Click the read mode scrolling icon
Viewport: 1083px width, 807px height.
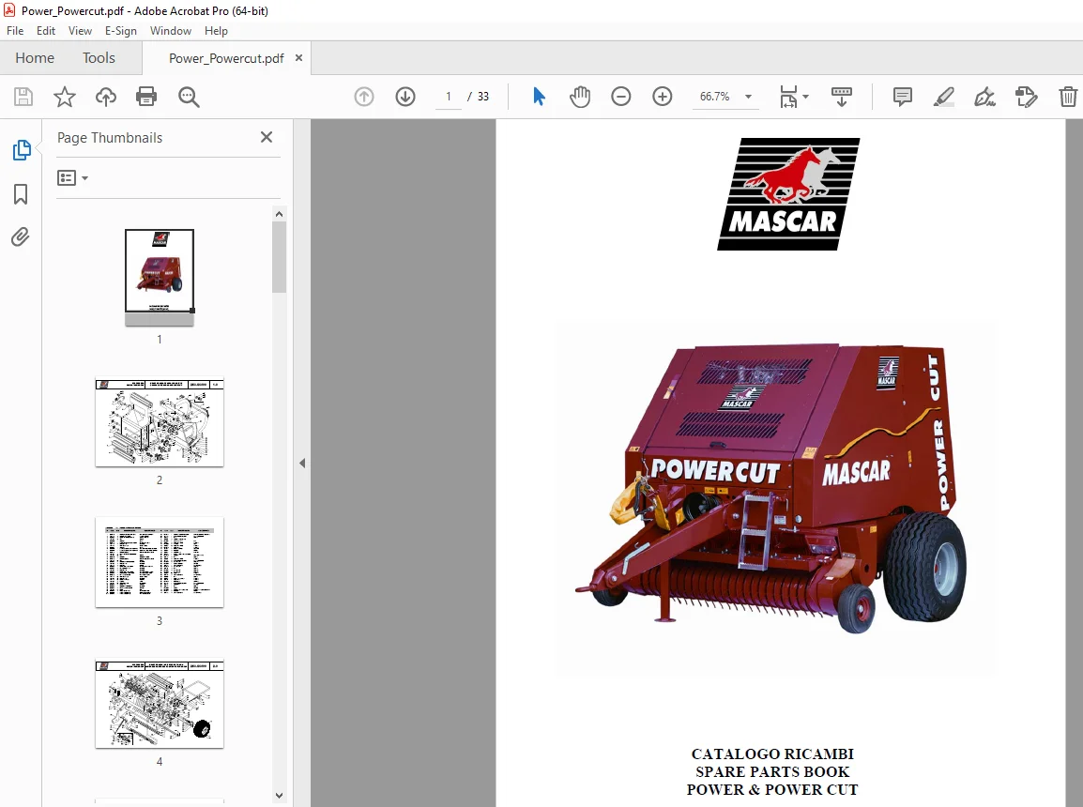[841, 97]
